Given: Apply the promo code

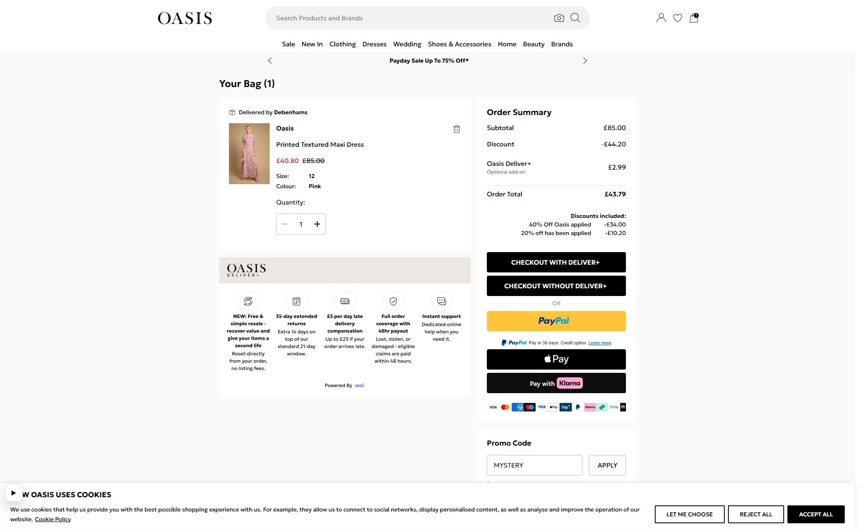Looking at the screenshot, I should point(607,465).
